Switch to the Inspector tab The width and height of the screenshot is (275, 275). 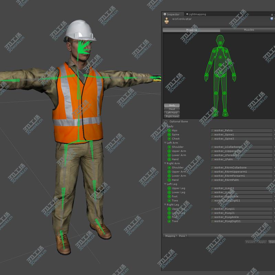coord(173,14)
